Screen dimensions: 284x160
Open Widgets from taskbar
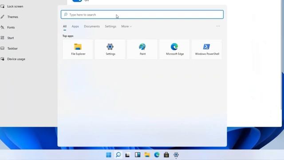tap(138, 155)
